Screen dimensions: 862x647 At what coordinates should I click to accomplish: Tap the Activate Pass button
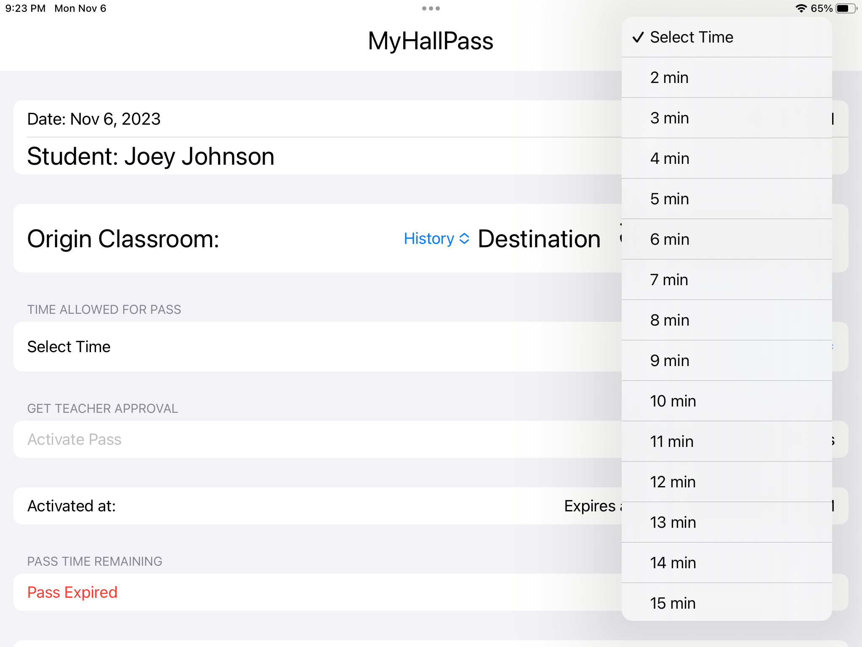pos(74,439)
